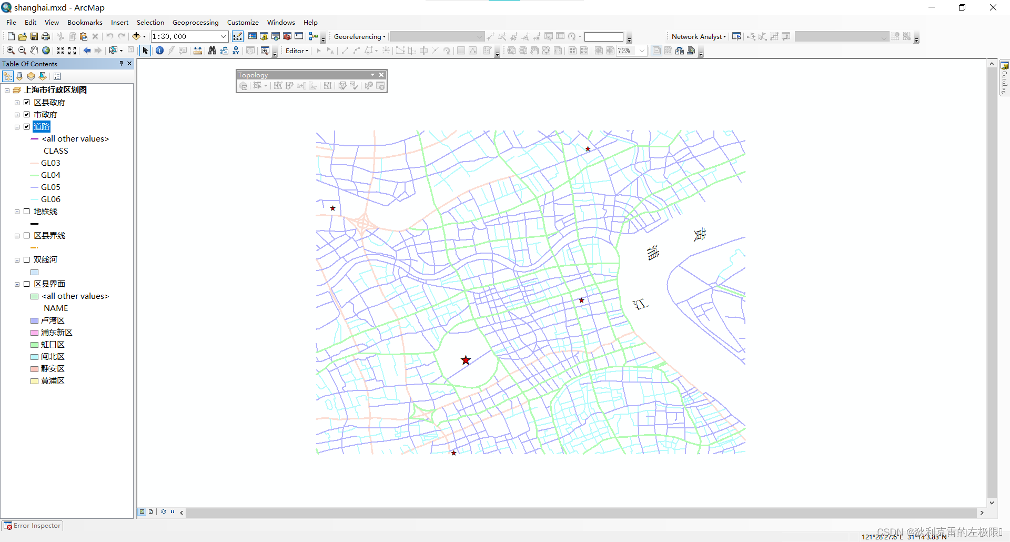Viewport: 1010px width, 542px height.
Task: Collapse the 区县界面 layer in Table Of Contents
Action: coord(16,284)
